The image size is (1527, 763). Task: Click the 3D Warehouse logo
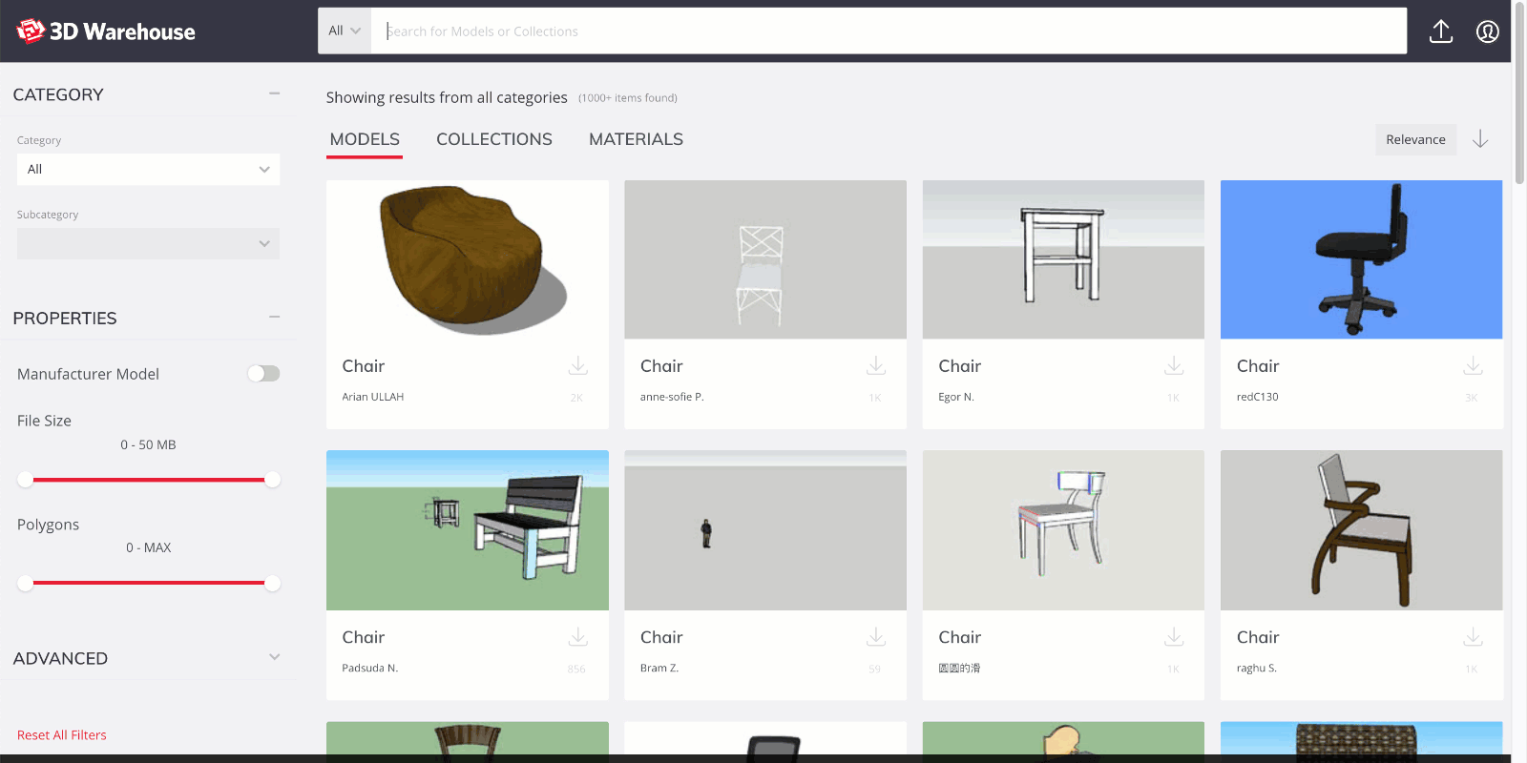click(x=106, y=31)
